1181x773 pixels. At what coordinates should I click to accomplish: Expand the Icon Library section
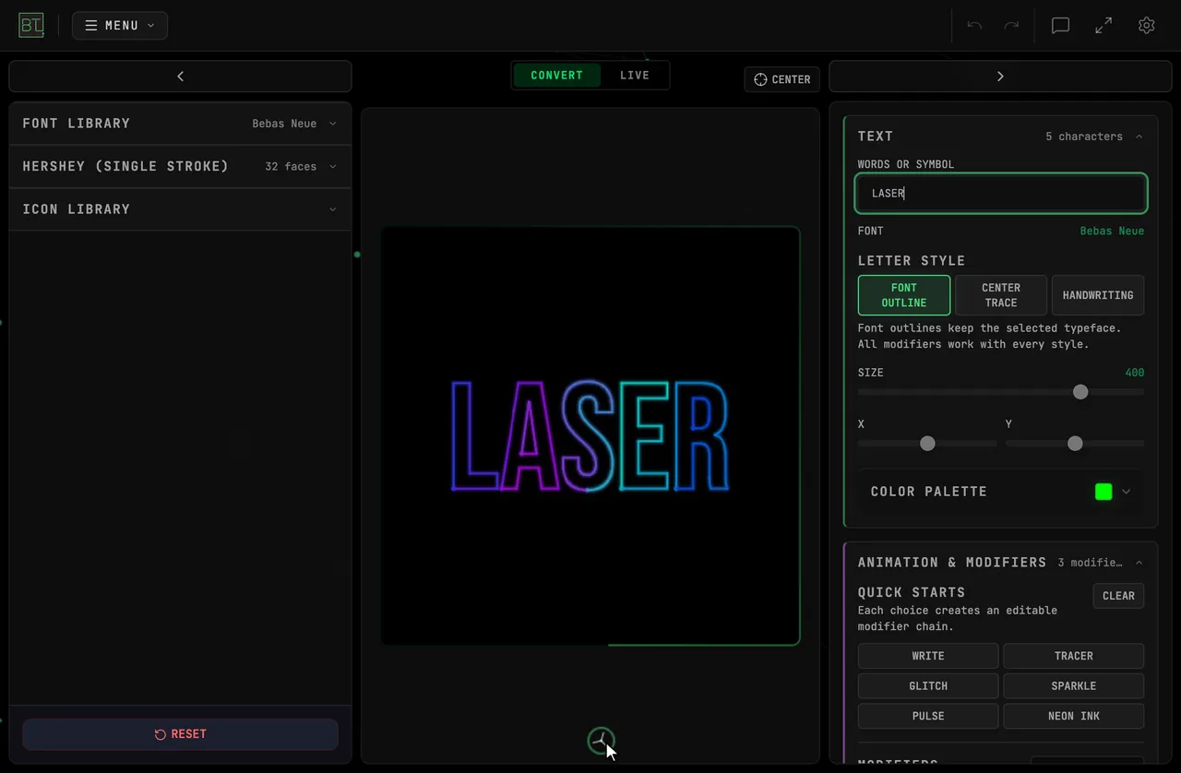180,209
